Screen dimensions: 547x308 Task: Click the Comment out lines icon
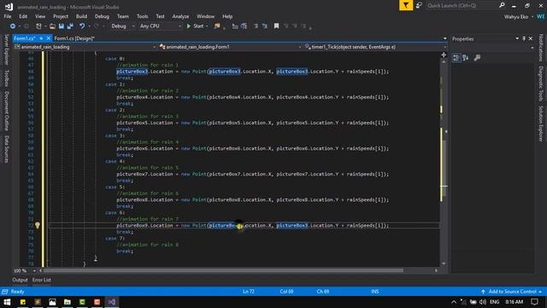pyautogui.click(x=235, y=27)
